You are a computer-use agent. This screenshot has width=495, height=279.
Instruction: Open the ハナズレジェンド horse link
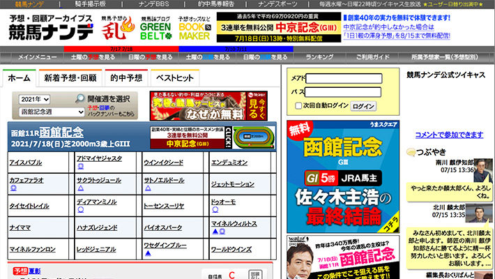click(97, 227)
